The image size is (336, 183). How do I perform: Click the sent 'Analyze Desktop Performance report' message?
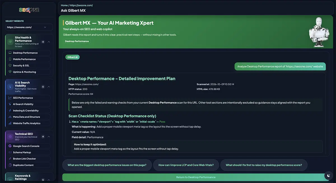(x=280, y=66)
